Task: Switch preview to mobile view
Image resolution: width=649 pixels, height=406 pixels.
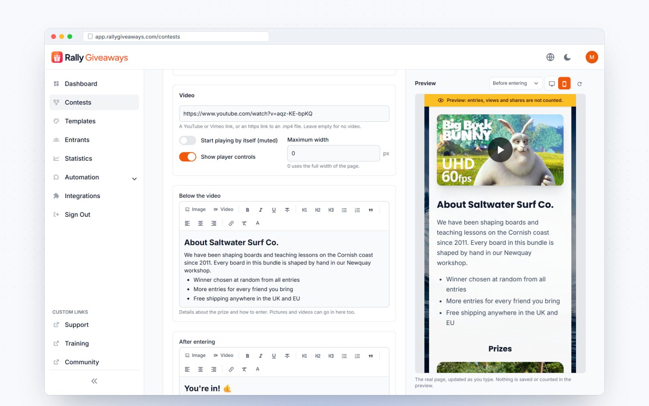Action: click(564, 84)
